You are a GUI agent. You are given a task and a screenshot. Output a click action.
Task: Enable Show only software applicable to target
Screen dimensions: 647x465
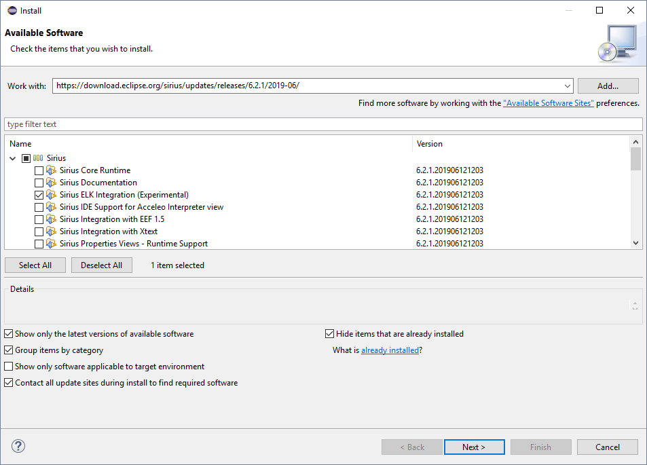tap(9, 367)
